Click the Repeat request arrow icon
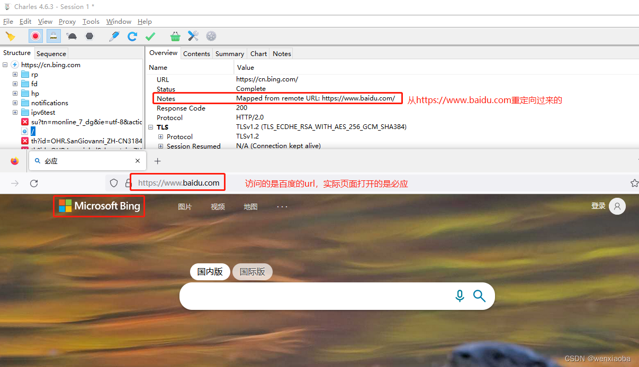This screenshot has width=639, height=367. coord(132,36)
